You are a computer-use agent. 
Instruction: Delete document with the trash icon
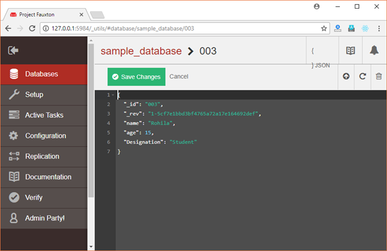pos(378,76)
